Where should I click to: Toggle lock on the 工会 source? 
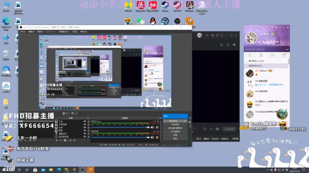[x=88, y=121]
